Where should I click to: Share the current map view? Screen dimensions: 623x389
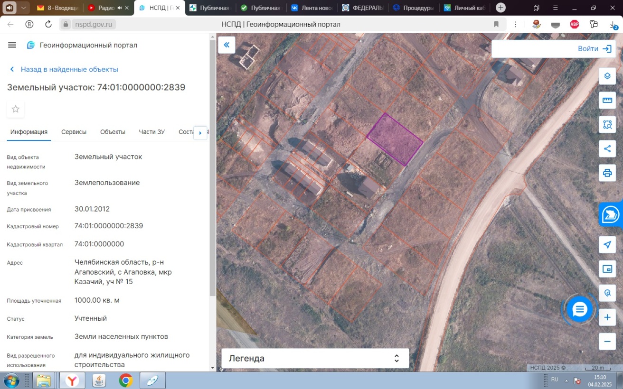click(607, 148)
